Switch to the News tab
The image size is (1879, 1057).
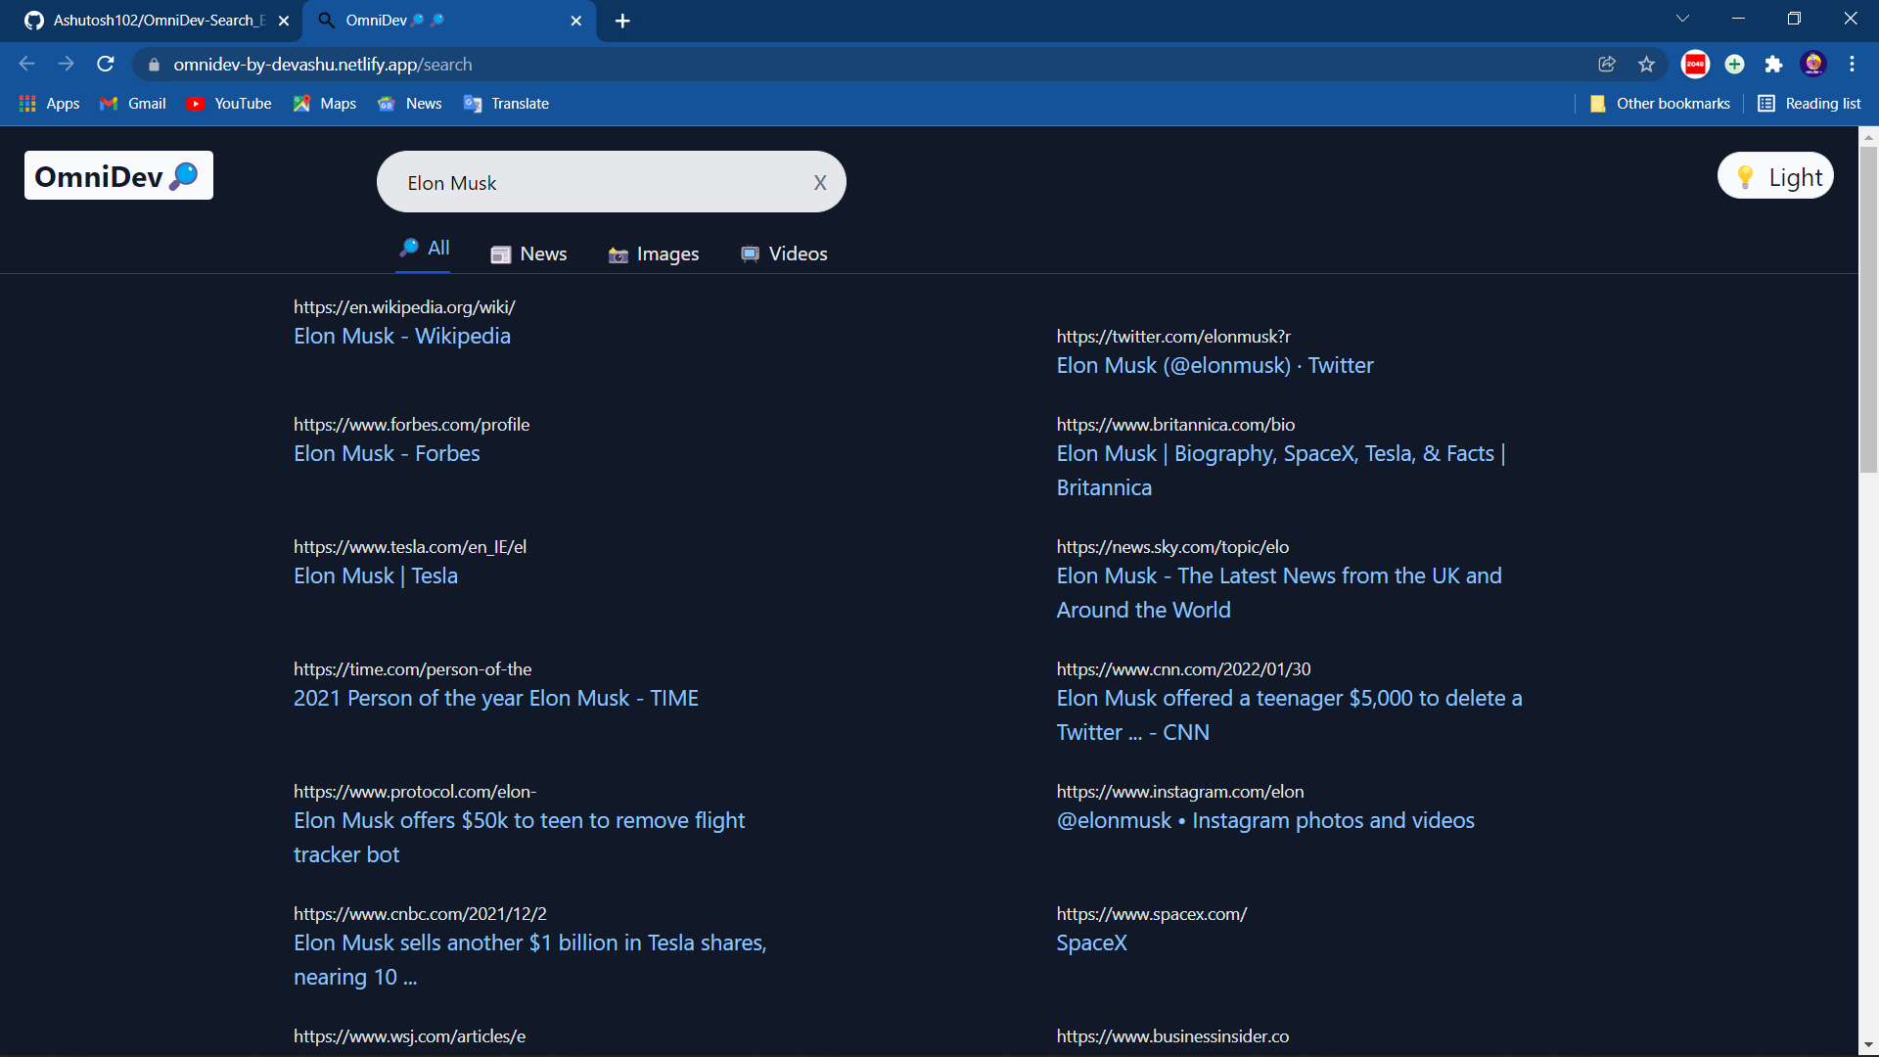[x=528, y=254]
